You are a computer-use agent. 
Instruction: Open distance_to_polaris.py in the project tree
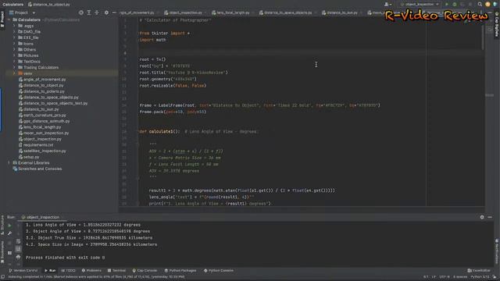pyautogui.click(x=41, y=91)
